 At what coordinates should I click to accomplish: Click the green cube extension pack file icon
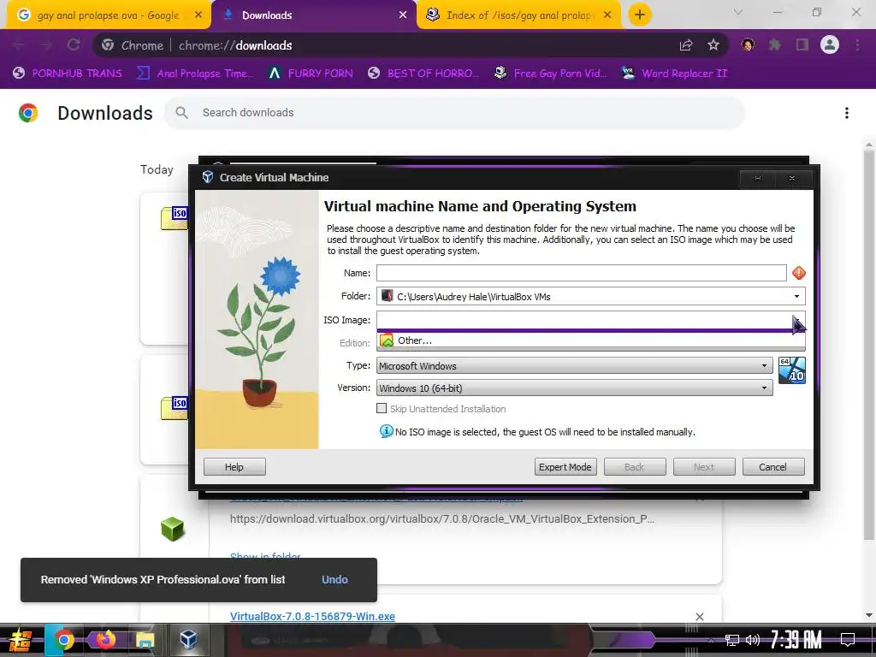click(172, 529)
